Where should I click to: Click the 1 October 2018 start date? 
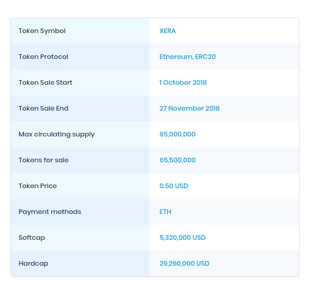click(183, 83)
